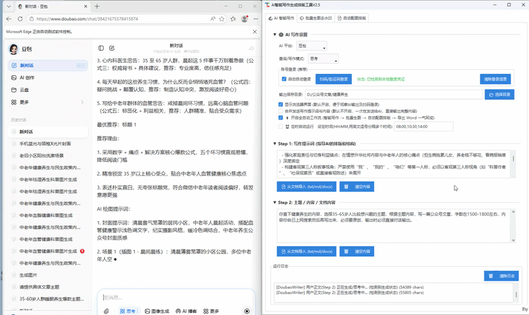Click the Step 1 prompt scrollbar
529x315 pixels.
coord(513,164)
